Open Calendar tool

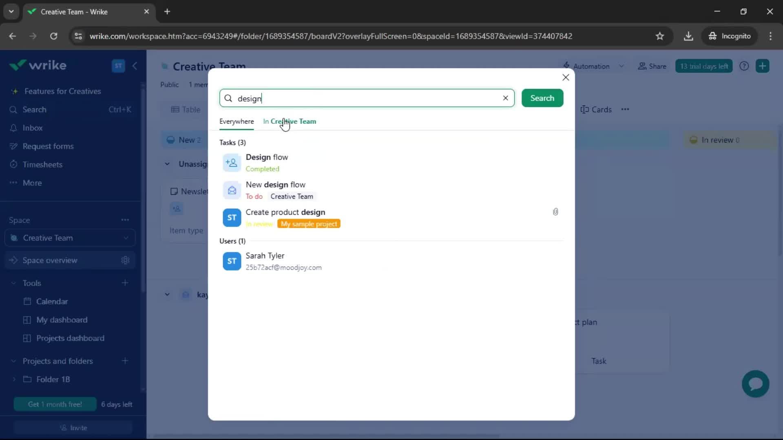(x=52, y=301)
